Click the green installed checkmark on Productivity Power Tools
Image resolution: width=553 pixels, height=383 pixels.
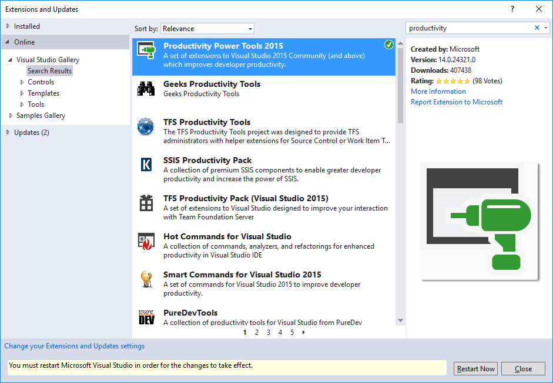[x=388, y=45]
